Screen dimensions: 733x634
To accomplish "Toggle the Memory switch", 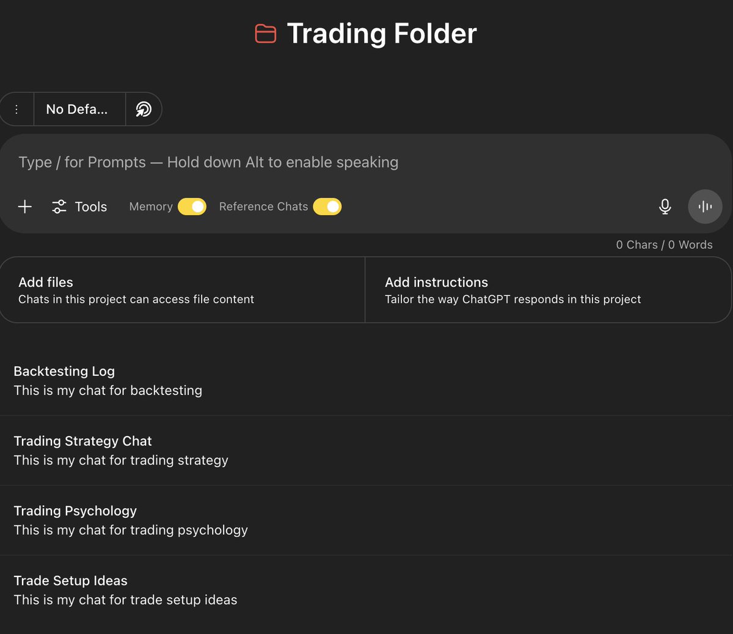I will (x=192, y=207).
